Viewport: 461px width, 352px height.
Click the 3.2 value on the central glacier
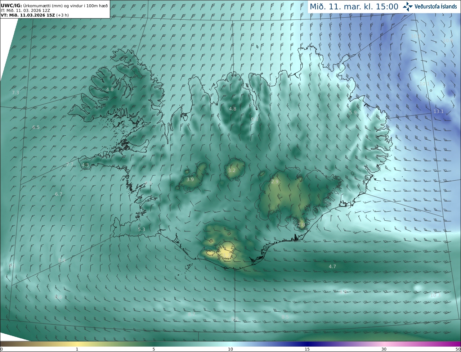tap(232, 171)
